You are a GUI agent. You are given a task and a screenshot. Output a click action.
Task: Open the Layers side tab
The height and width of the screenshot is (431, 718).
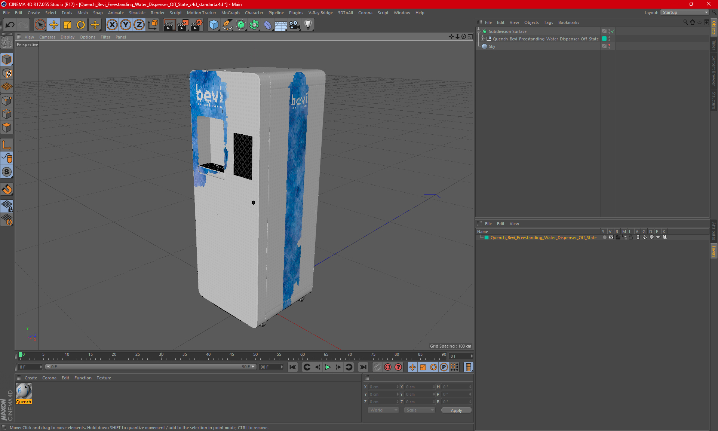click(x=714, y=251)
